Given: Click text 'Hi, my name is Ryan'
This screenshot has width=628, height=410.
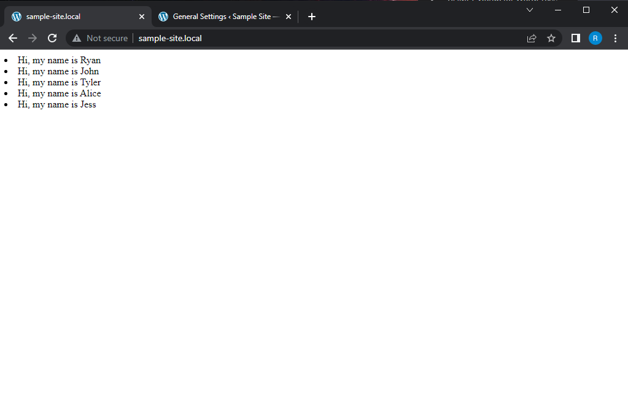Looking at the screenshot, I should [x=60, y=61].
